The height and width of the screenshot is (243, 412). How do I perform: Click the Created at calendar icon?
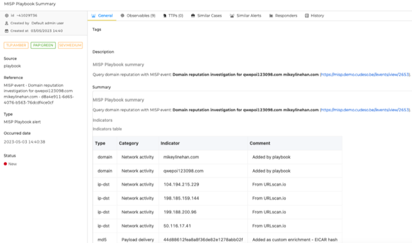point(6,31)
